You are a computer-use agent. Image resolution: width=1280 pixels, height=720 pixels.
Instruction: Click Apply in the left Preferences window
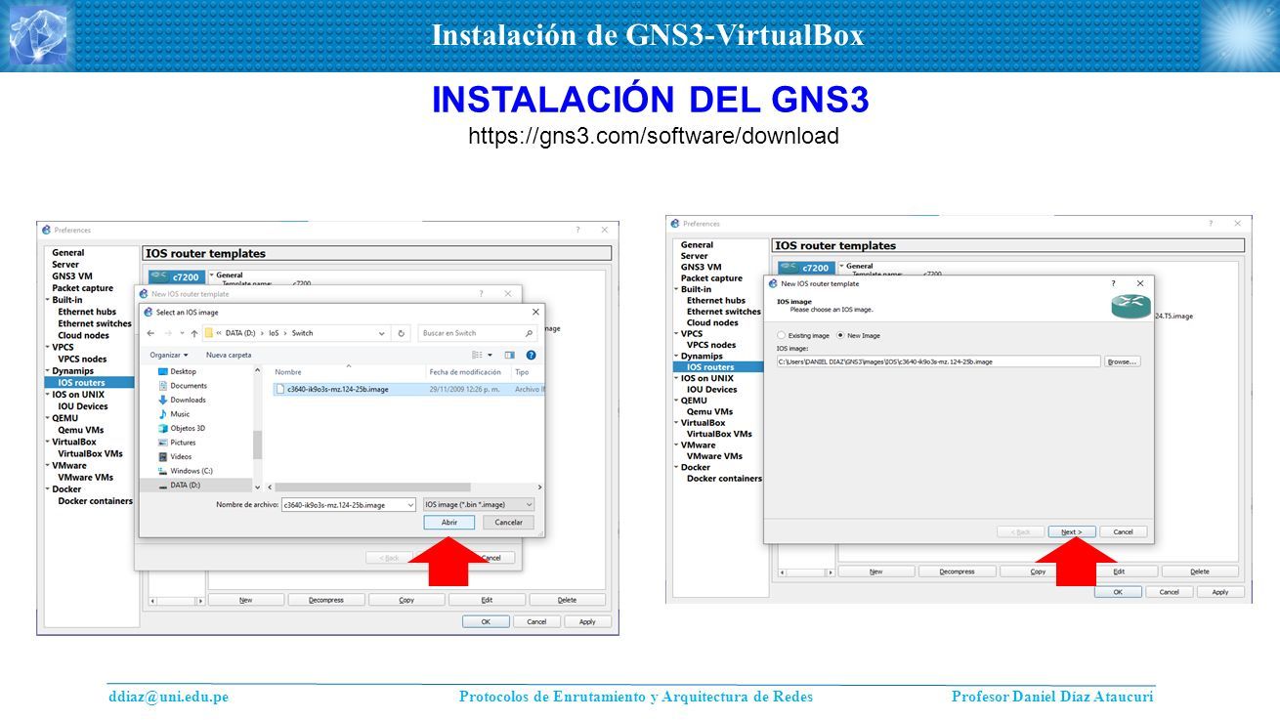[587, 621]
